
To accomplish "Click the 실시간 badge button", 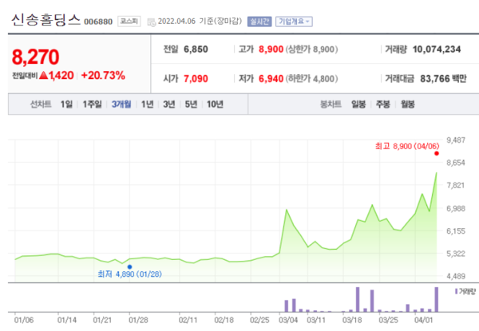I will coord(259,22).
